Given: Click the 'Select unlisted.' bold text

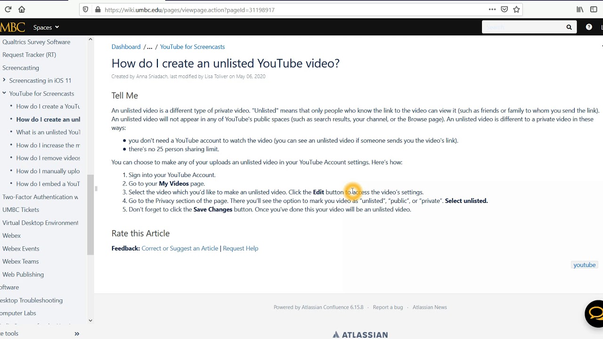Looking at the screenshot, I should 466,201.
